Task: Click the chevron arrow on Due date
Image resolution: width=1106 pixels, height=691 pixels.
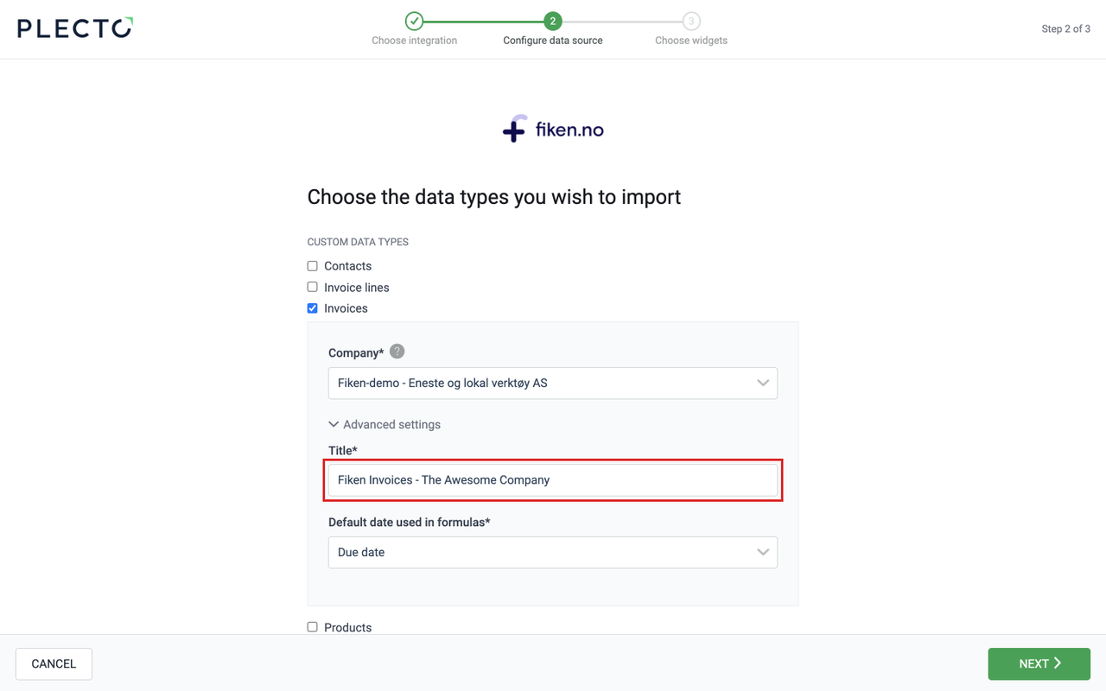Action: [762, 553]
